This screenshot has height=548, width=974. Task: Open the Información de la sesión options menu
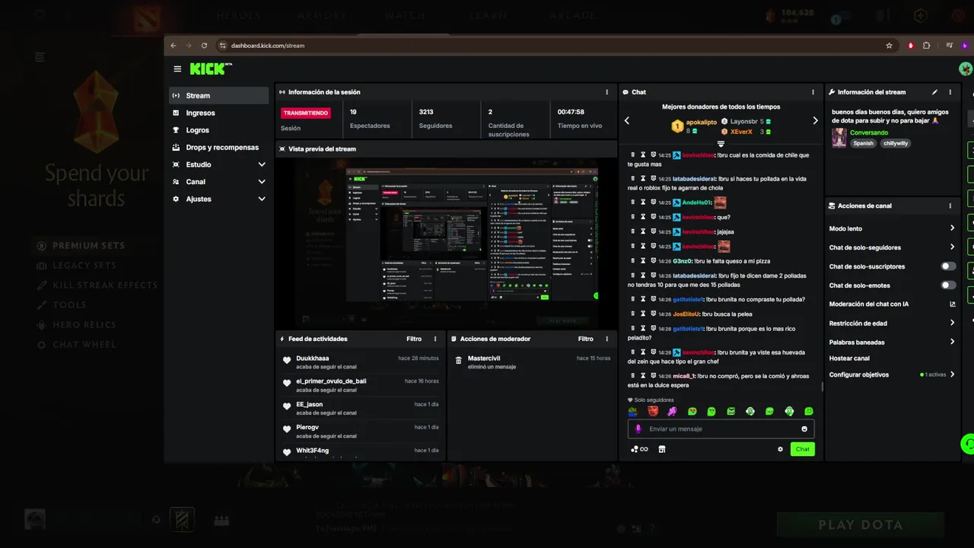pyautogui.click(x=606, y=92)
